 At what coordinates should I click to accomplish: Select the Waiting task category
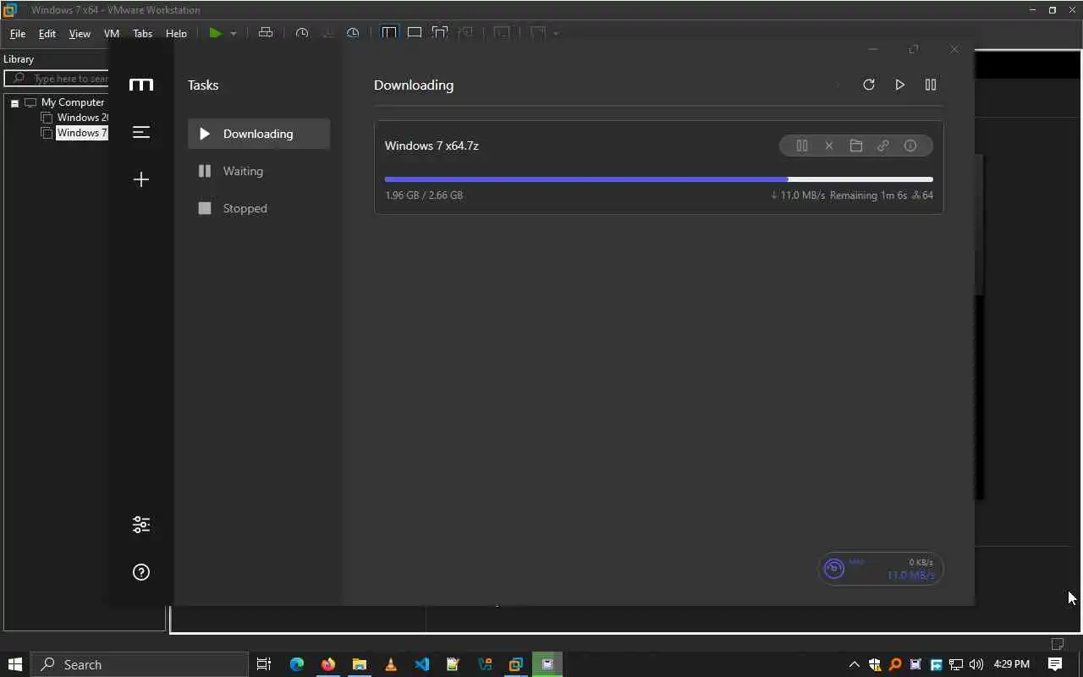(x=259, y=171)
